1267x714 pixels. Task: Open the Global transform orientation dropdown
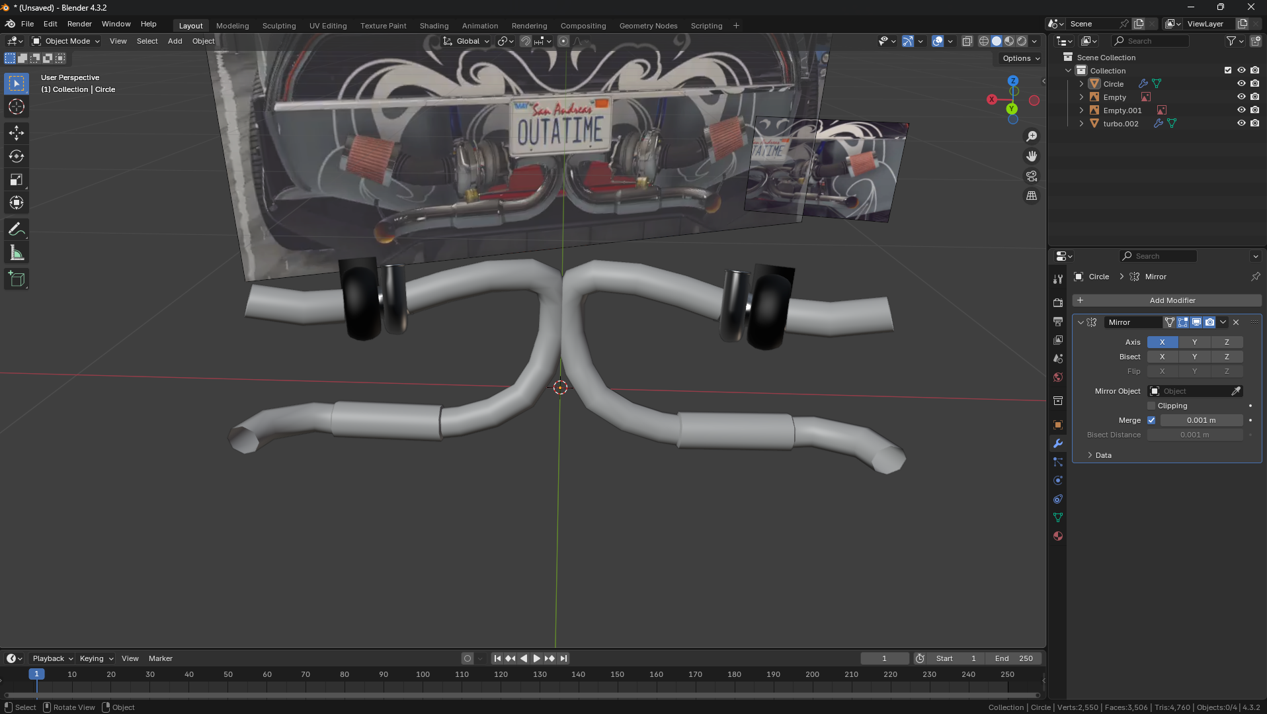(x=466, y=41)
